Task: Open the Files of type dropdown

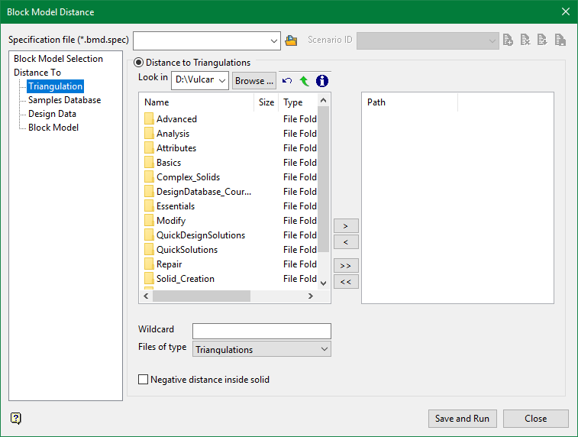Action: (325, 349)
